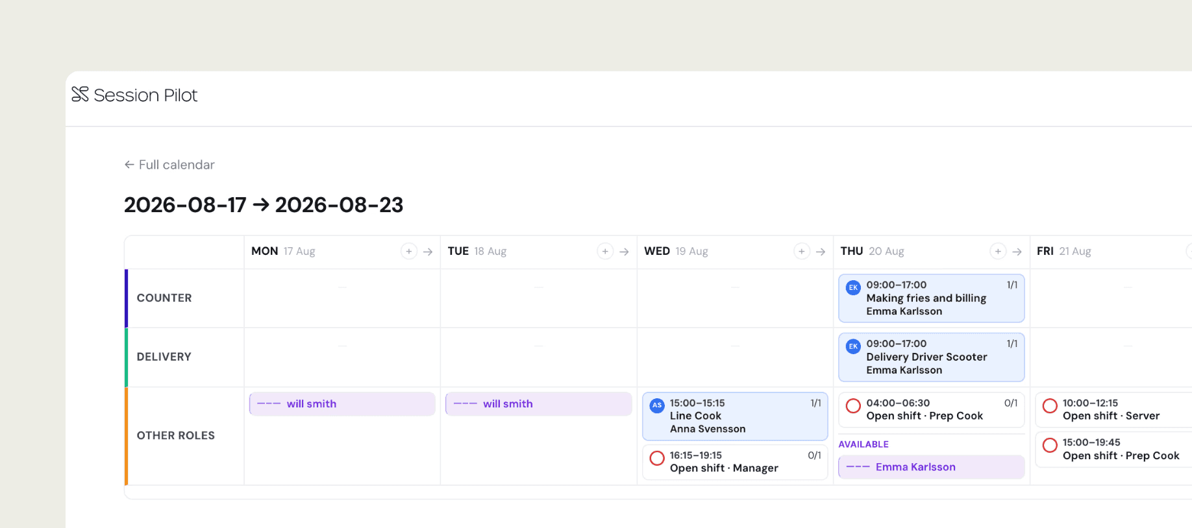
Task: Click open-shift circle for Server 10:00–12:15
Action: 1050,405
